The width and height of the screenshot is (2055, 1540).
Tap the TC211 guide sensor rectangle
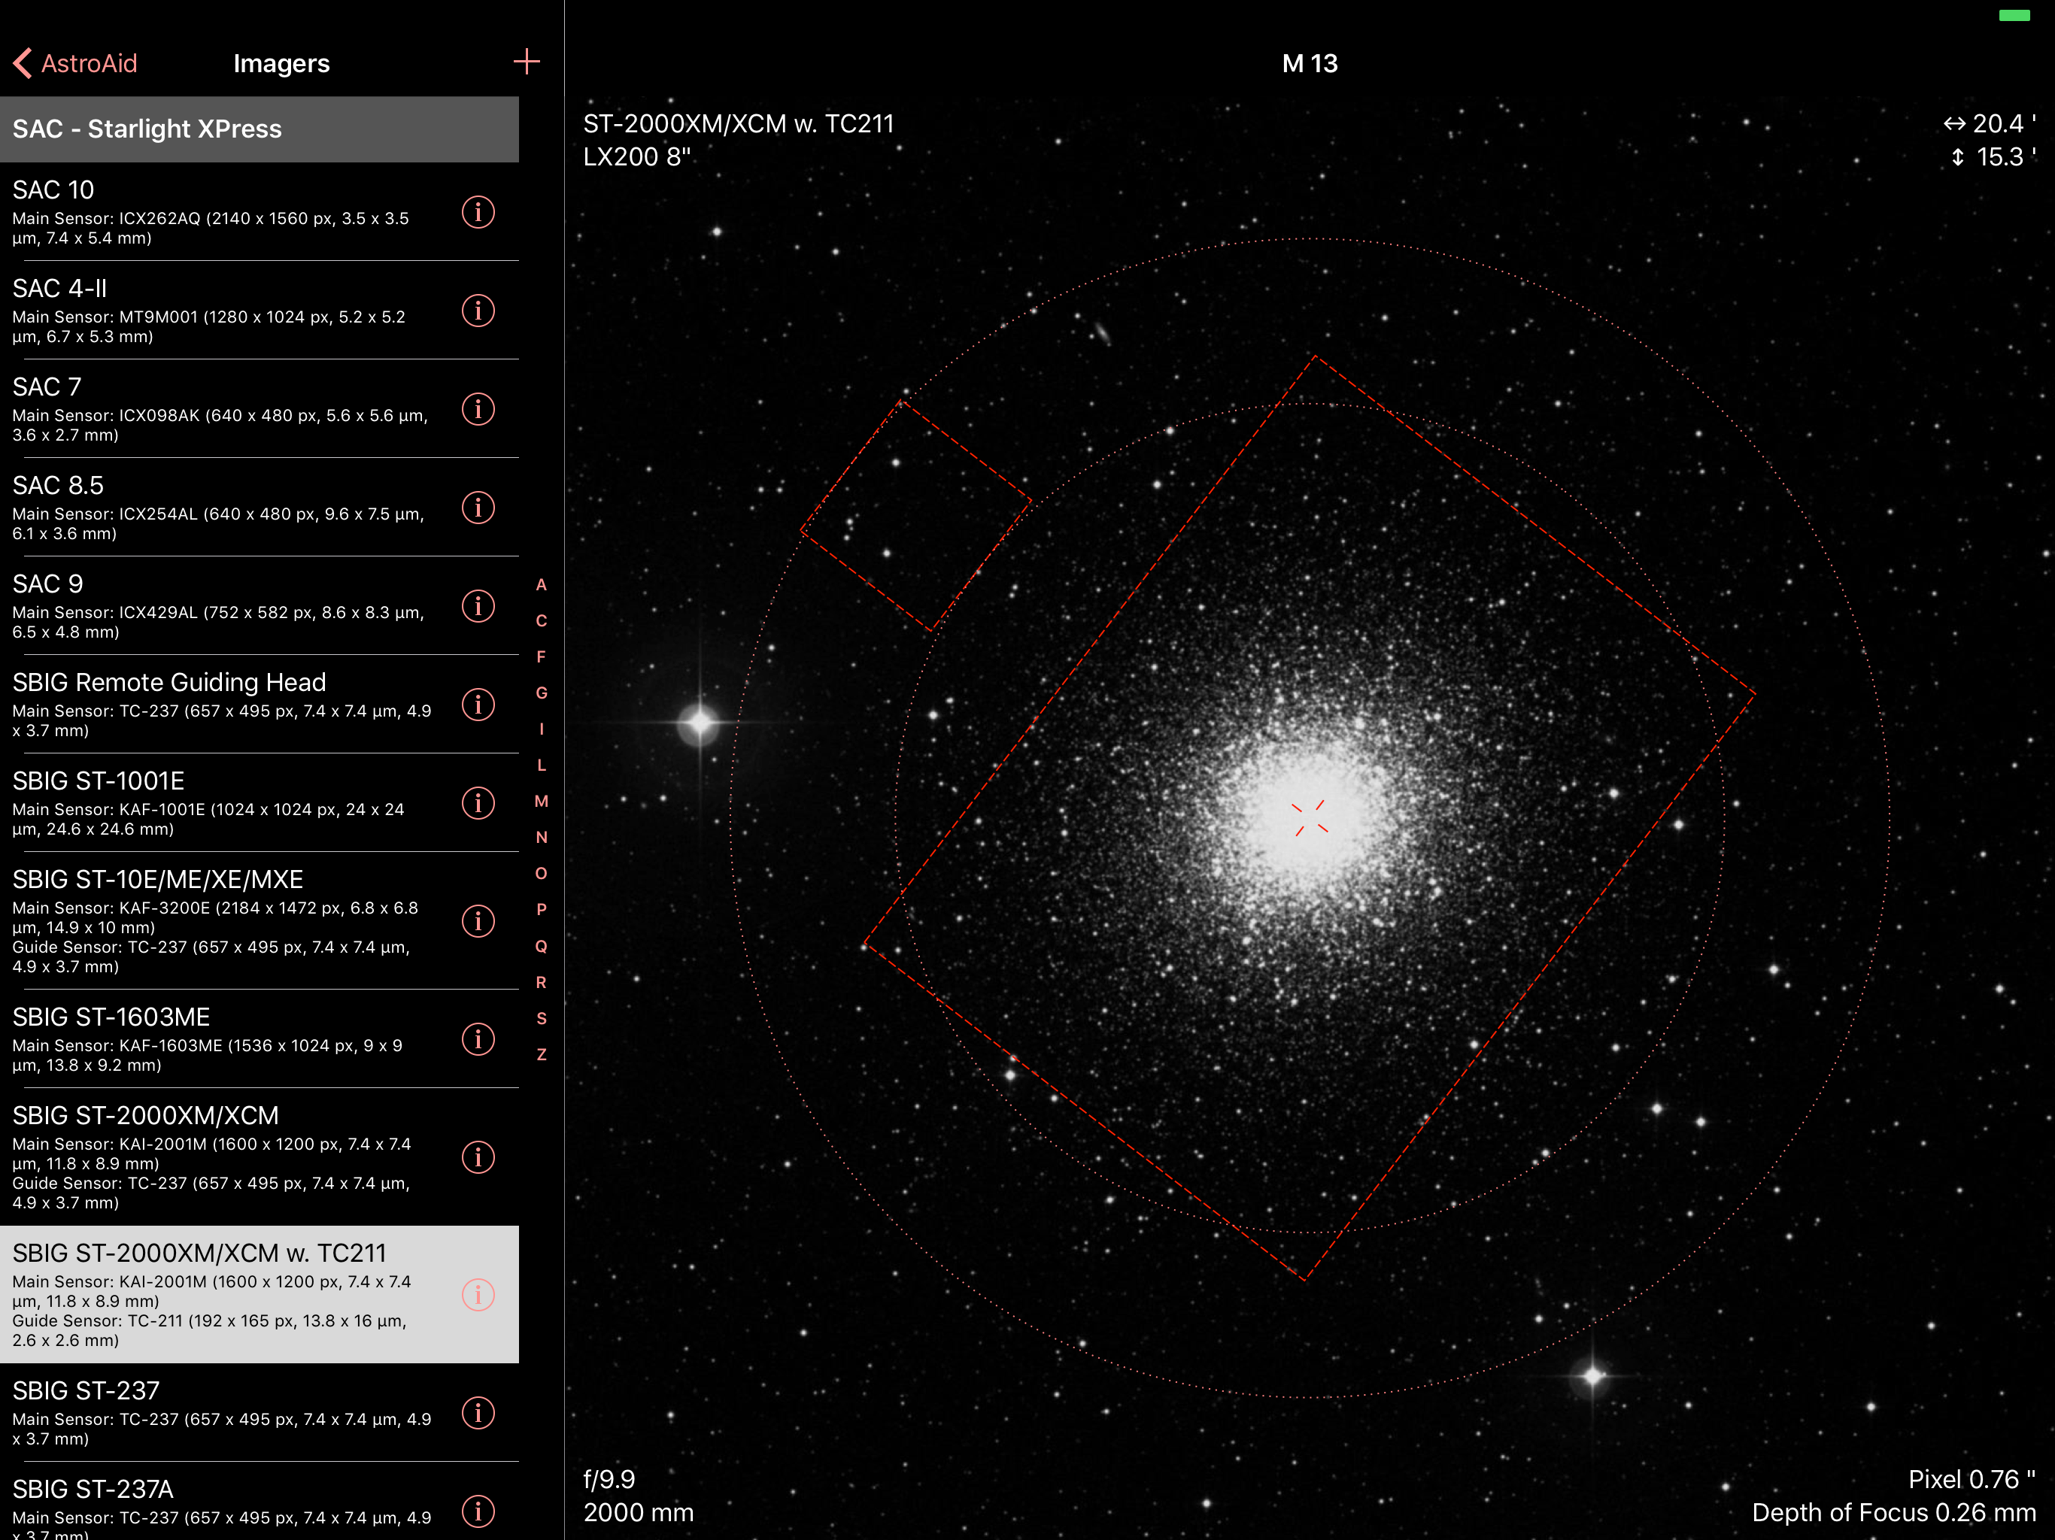click(915, 517)
